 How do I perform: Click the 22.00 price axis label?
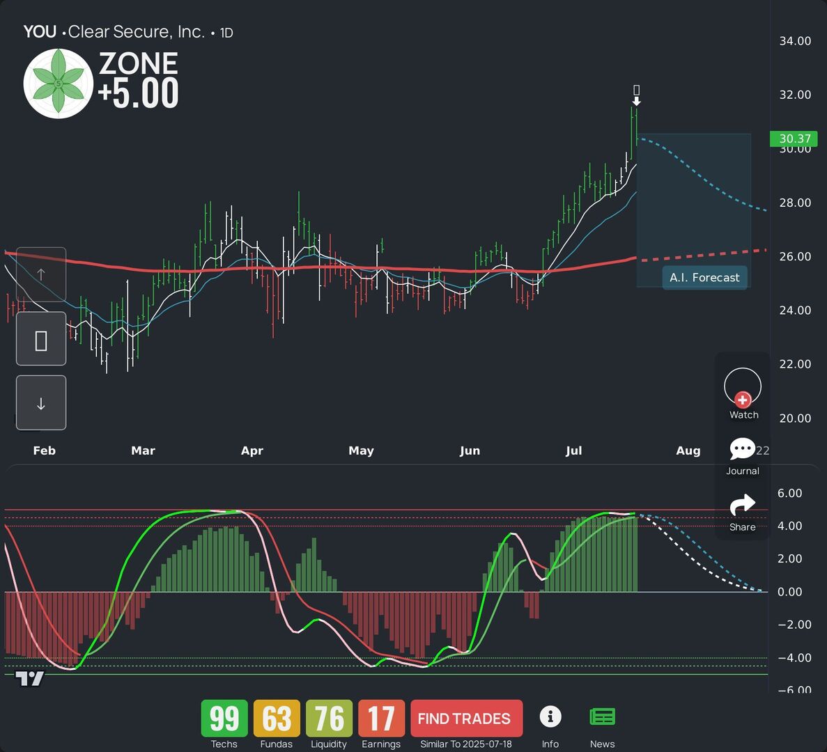[x=795, y=364]
